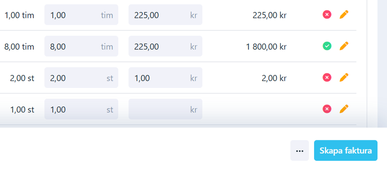Focus the 1,00 st quantity field
This screenshot has height=169, width=387.
coord(81,109)
